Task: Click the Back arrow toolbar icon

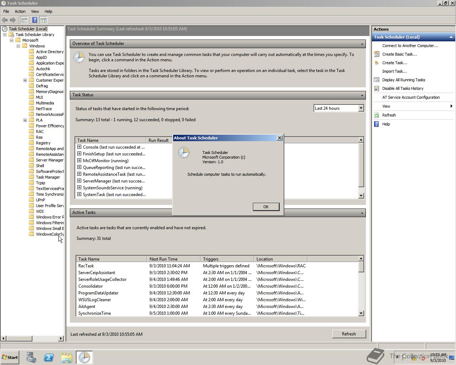Action: pyautogui.click(x=5, y=20)
